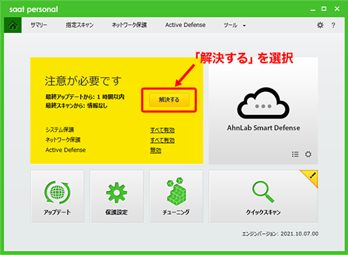Screen dimensions: 348x255
Task: Close the saat personal window
Action: [337, 9]
